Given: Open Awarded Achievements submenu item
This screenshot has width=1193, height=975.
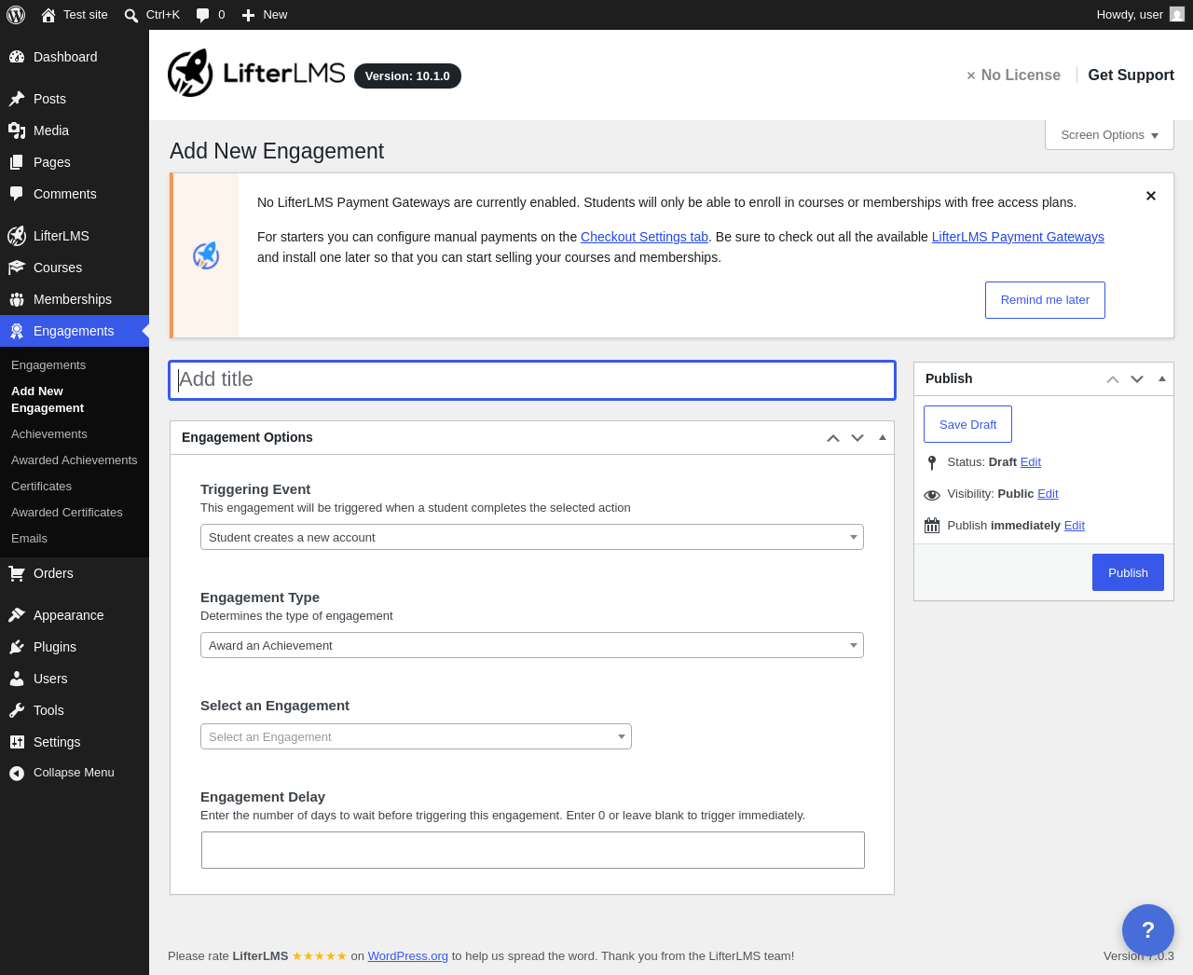Looking at the screenshot, I should [x=75, y=460].
